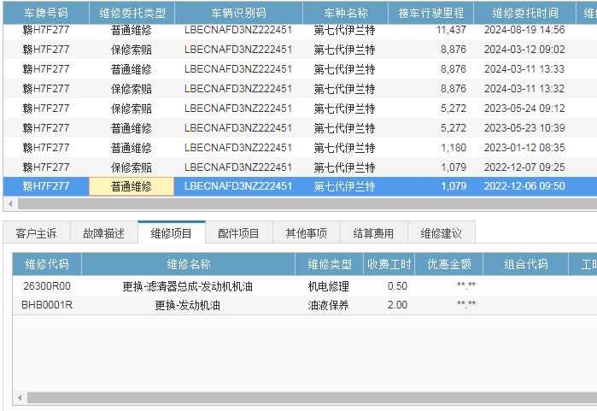
Task: Switch to the 客户主诉 tab
Action: click(36, 233)
